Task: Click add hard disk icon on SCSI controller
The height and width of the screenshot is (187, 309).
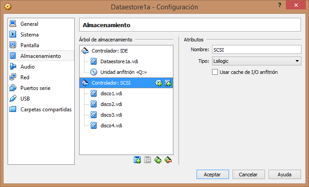Action: coord(168,83)
